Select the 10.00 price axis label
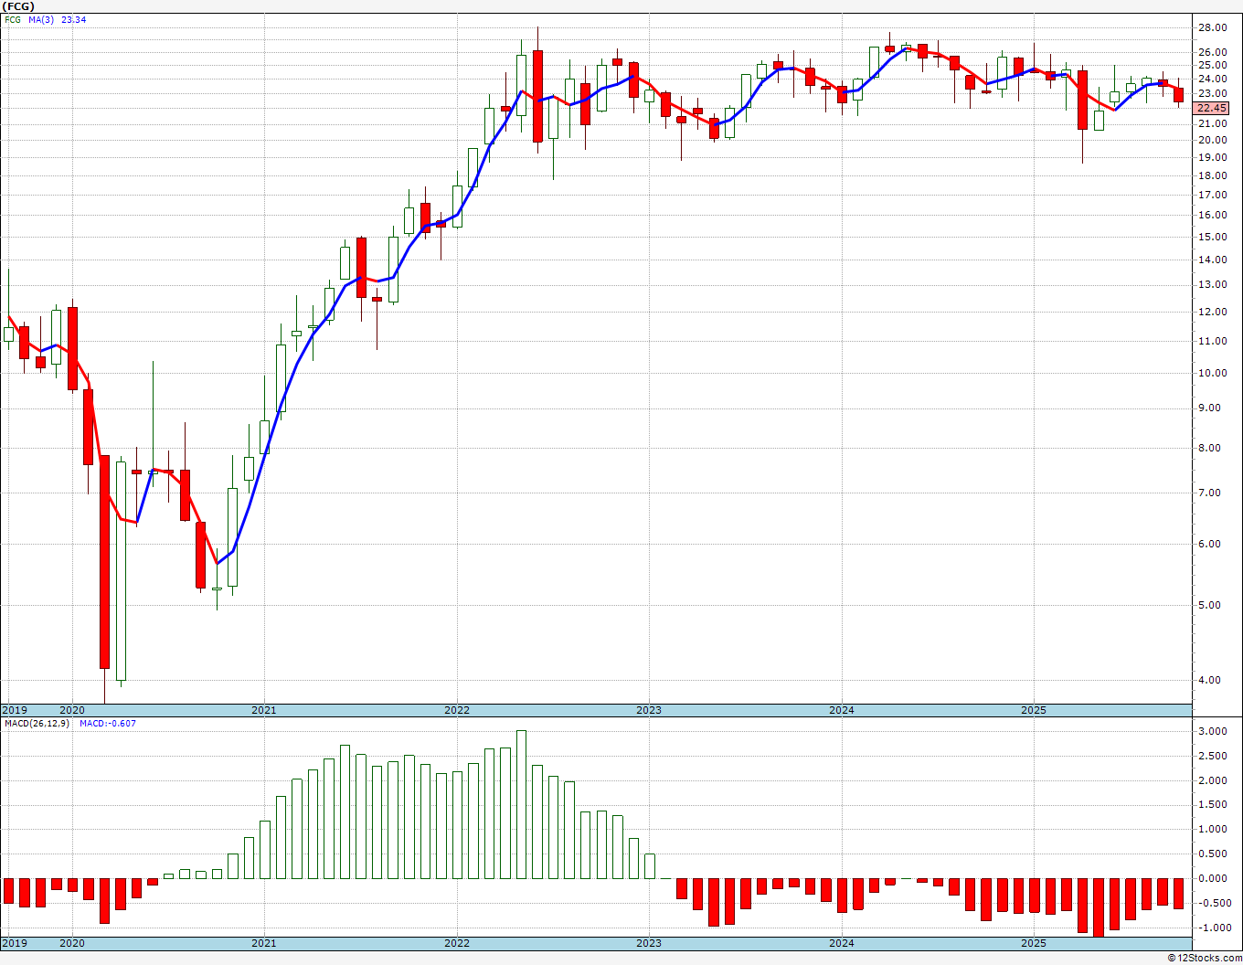The width and height of the screenshot is (1243, 965). (1211, 373)
